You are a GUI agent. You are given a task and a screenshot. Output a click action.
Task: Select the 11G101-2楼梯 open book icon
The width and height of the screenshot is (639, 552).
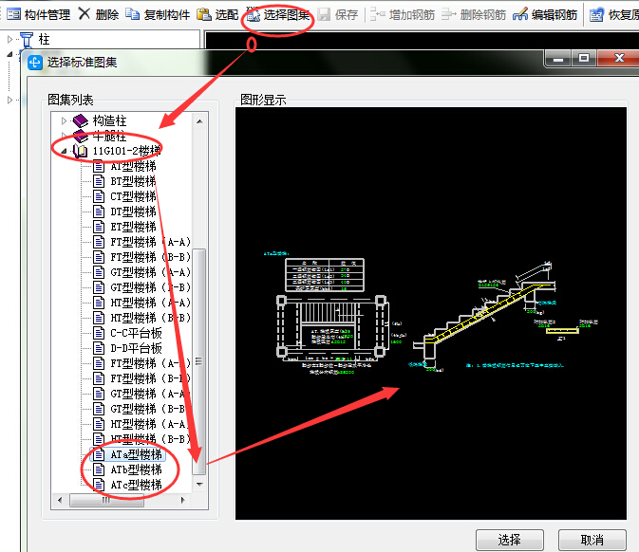click(x=80, y=151)
